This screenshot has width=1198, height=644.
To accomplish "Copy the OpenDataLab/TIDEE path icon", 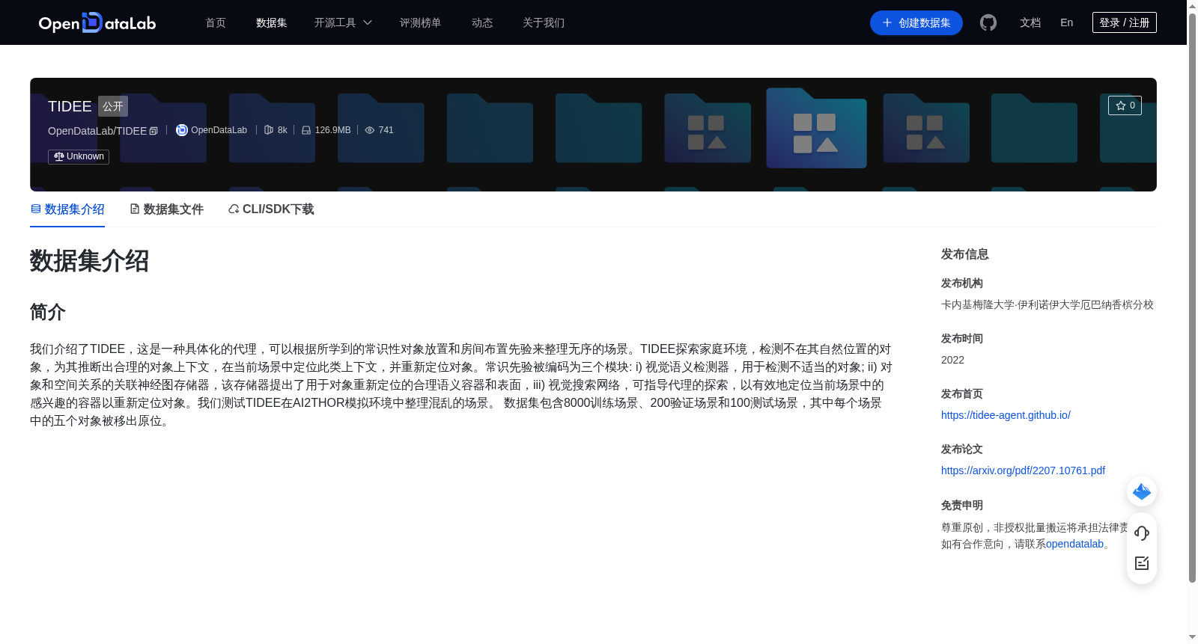I will point(153,131).
